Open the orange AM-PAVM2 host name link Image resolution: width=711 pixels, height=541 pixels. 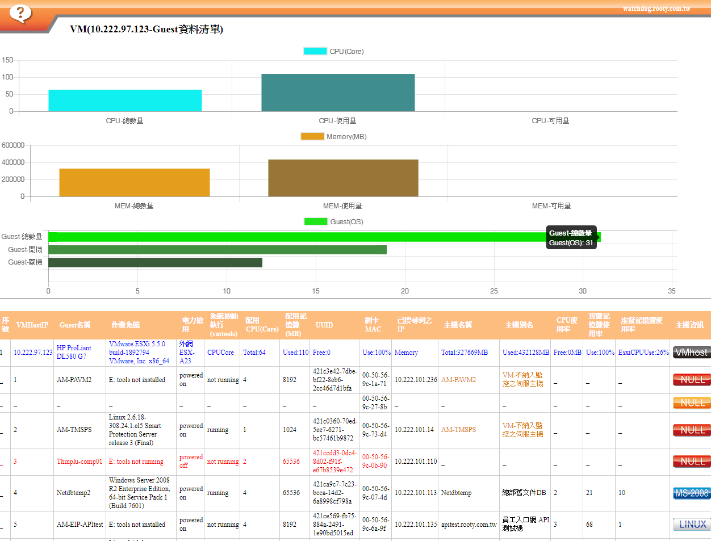click(x=458, y=380)
